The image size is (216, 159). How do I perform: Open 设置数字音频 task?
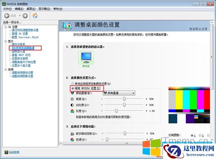[x=20, y=59]
